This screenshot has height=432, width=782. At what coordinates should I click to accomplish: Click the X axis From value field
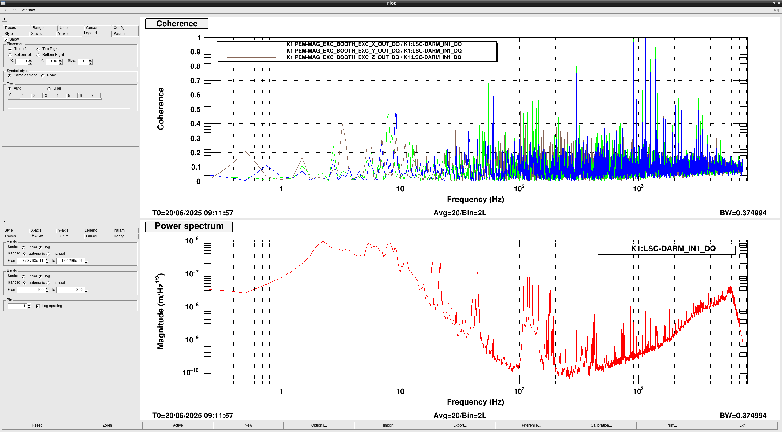(x=31, y=290)
